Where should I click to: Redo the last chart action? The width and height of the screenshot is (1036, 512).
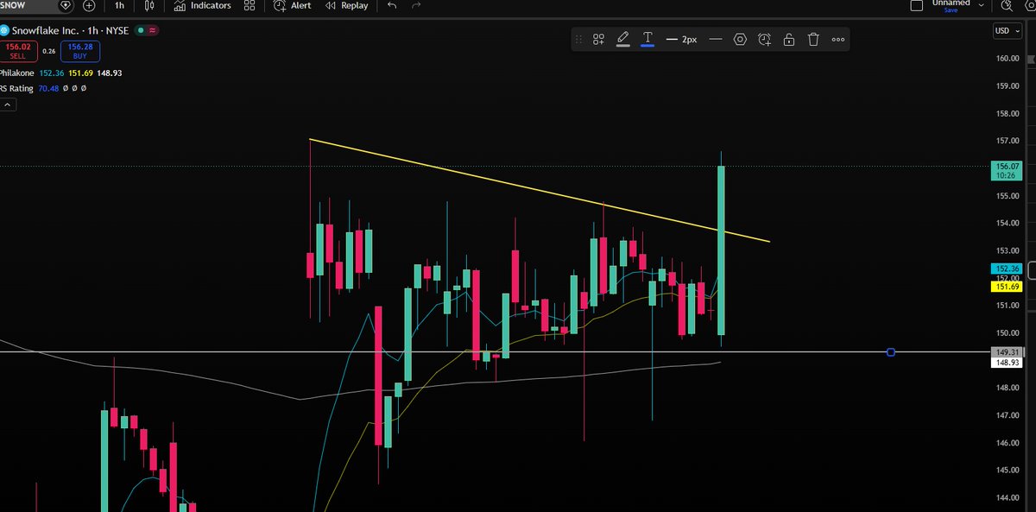click(x=417, y=5)
